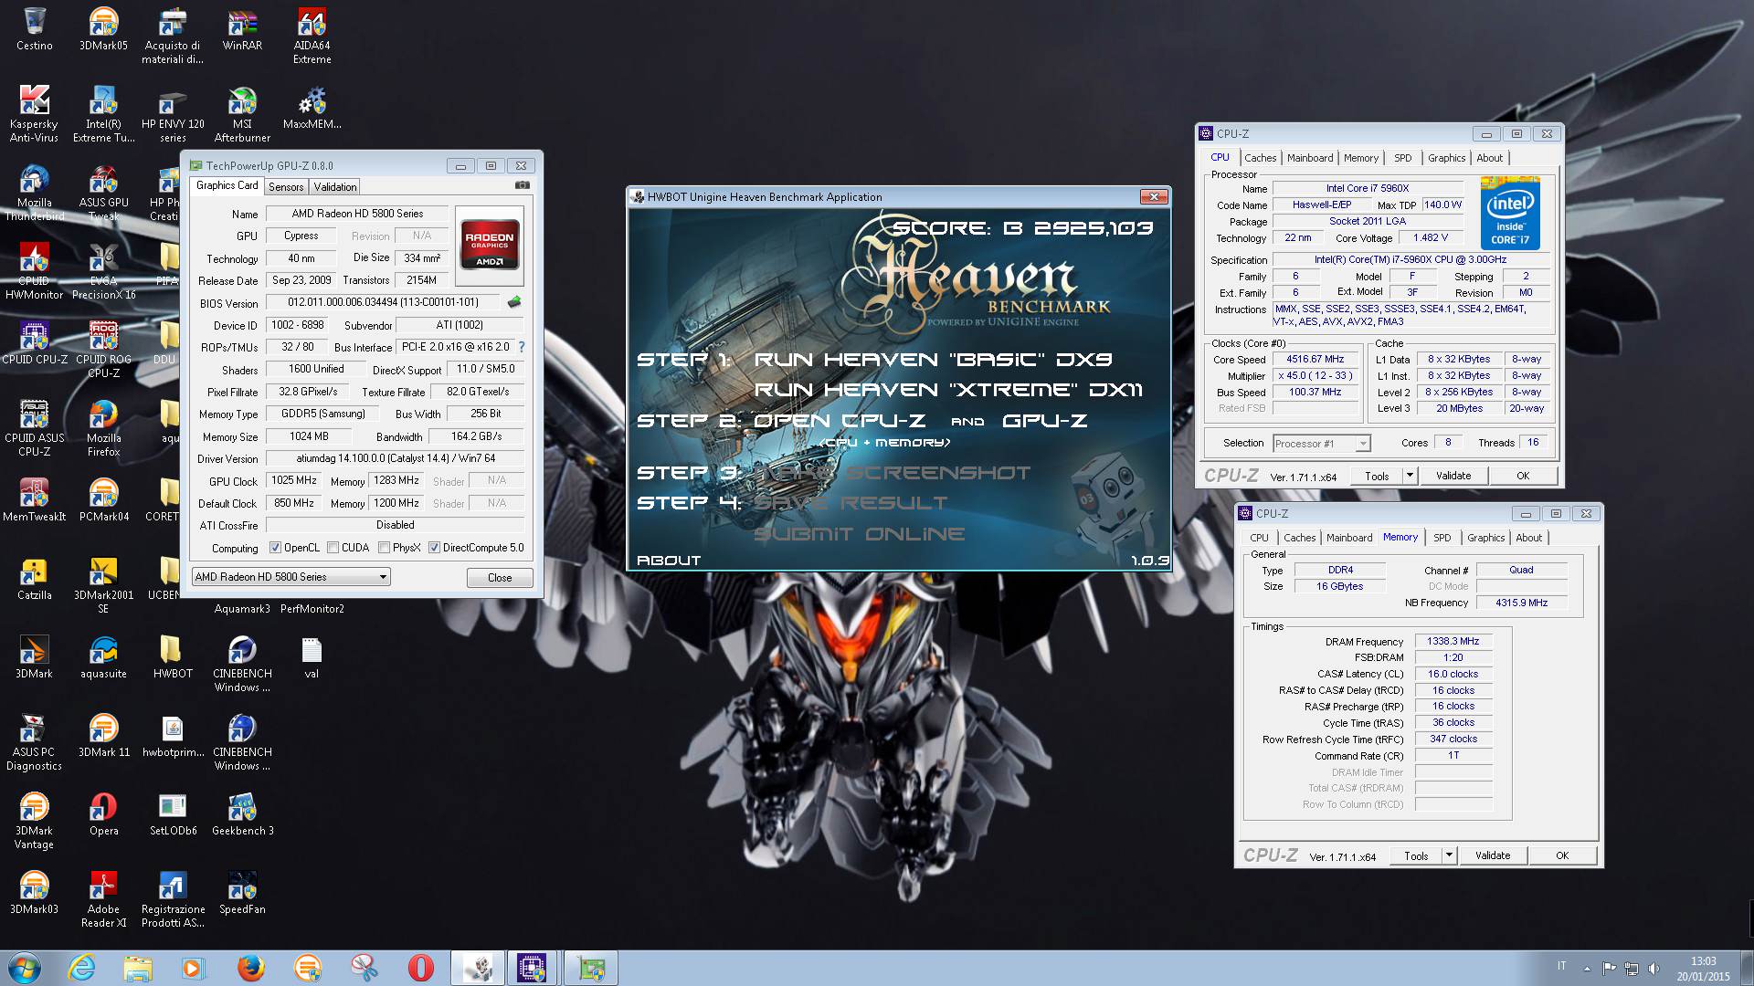Click OK in upper CPU-Z window
This screenshot has width=1754, height=986.
pyautogui.click(x=1523, y=476)
